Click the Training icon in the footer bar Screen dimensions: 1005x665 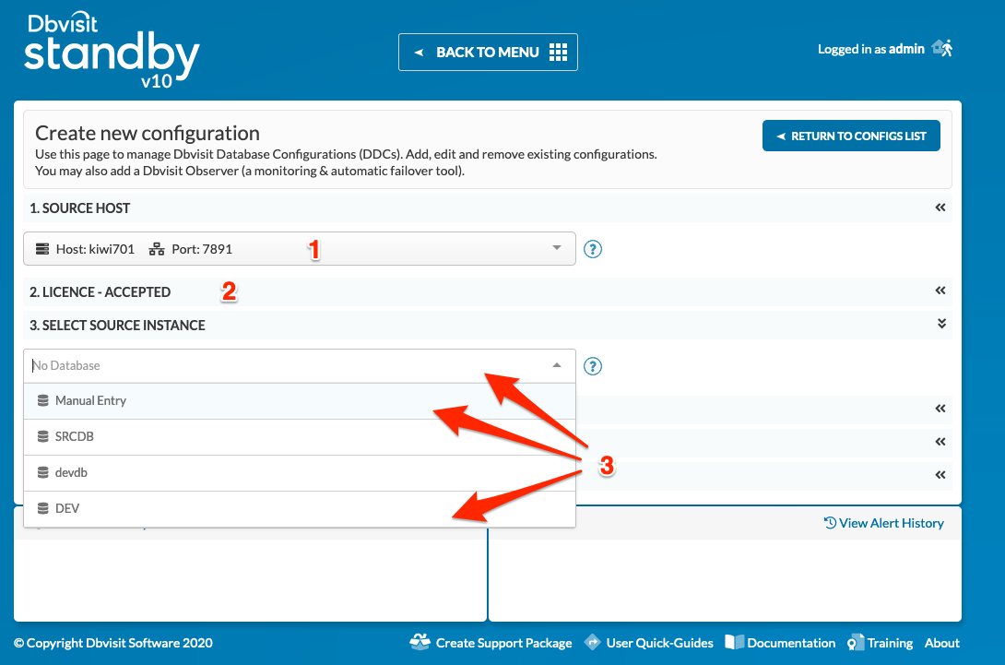point(853,642)
